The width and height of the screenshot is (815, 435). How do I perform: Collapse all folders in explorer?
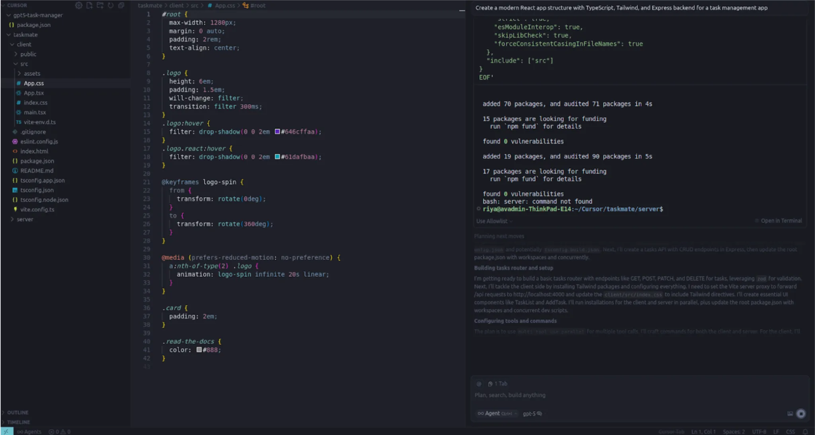pyautogui.click(x=121, y=6)
